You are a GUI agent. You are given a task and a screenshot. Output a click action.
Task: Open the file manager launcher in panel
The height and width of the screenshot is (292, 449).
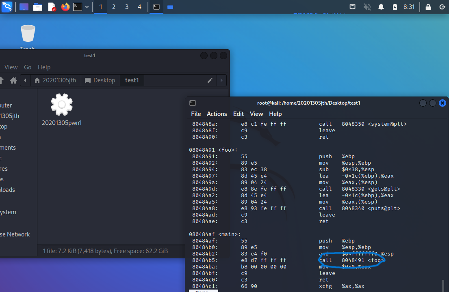click(x=38, y=7)
